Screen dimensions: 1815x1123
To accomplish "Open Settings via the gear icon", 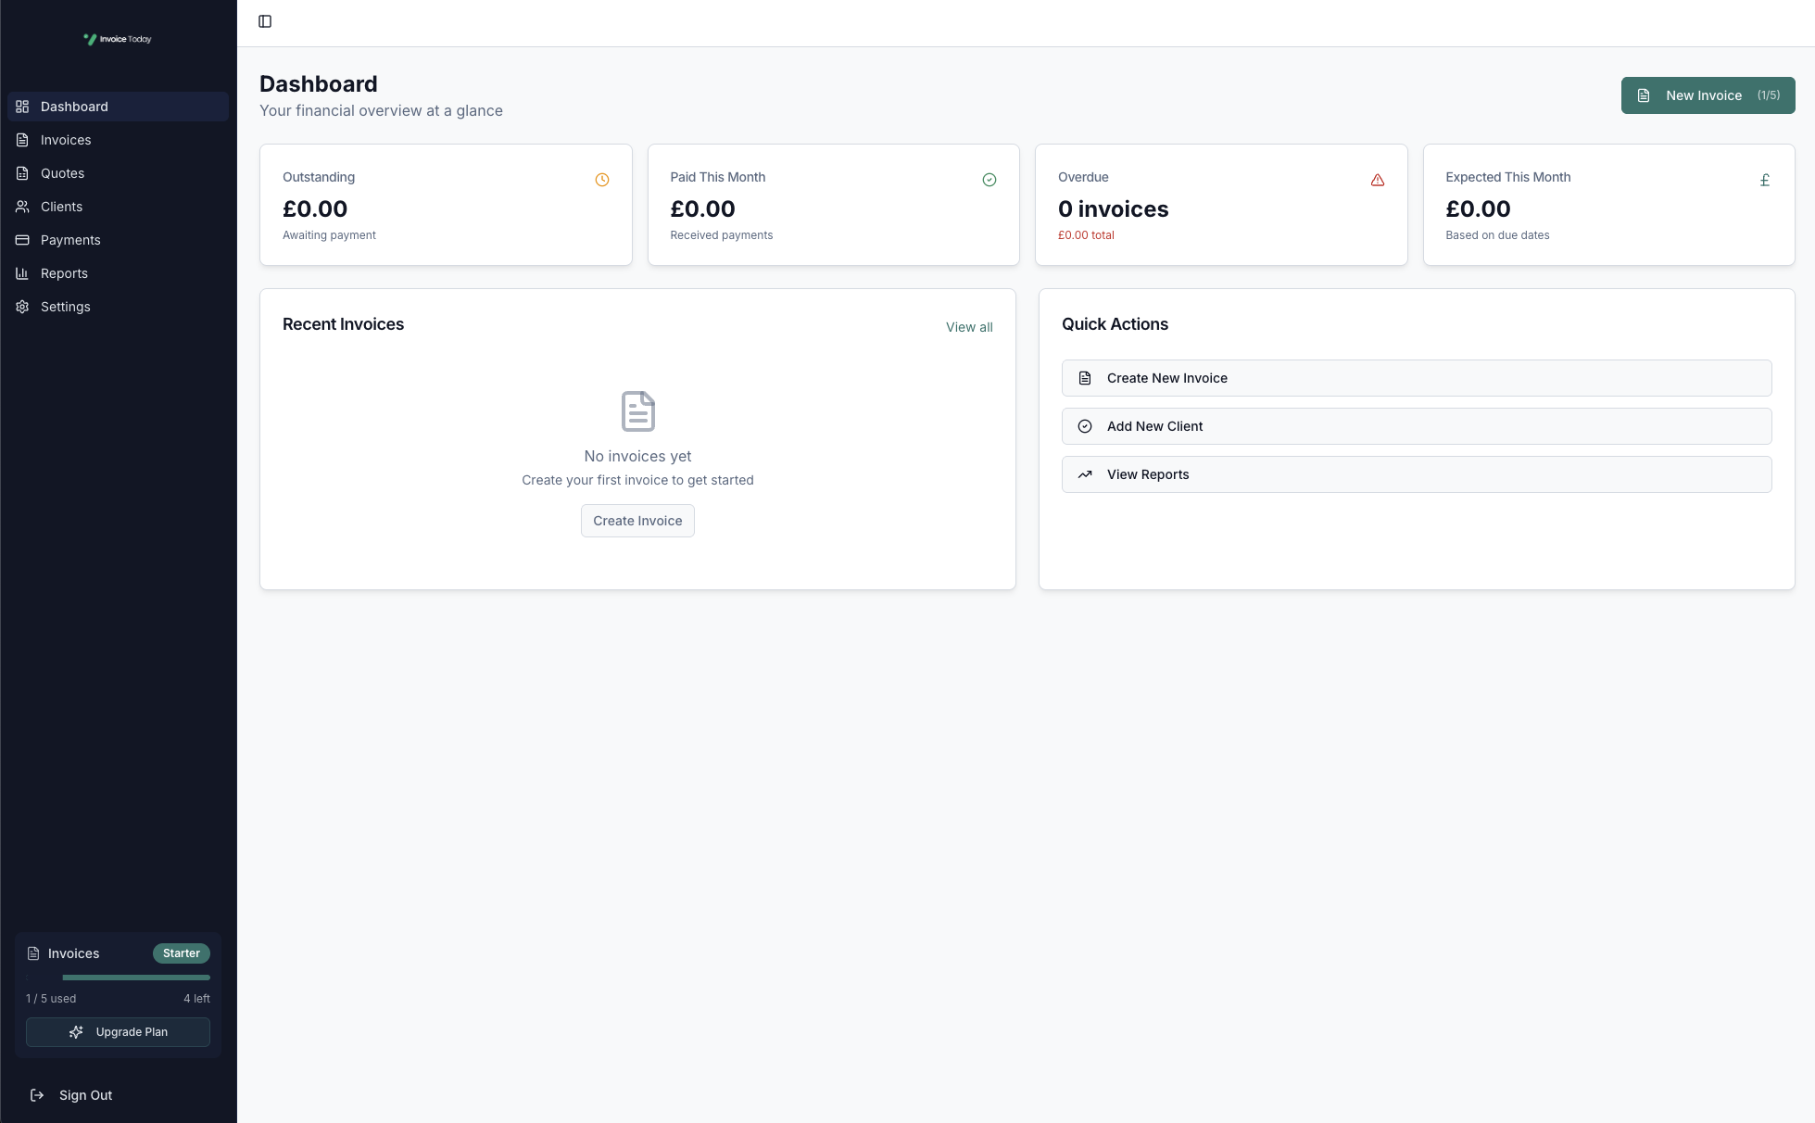I will tap(22, 306).
